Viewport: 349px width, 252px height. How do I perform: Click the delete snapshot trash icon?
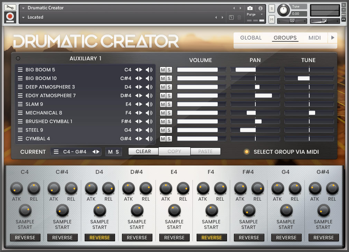point(239,17)
